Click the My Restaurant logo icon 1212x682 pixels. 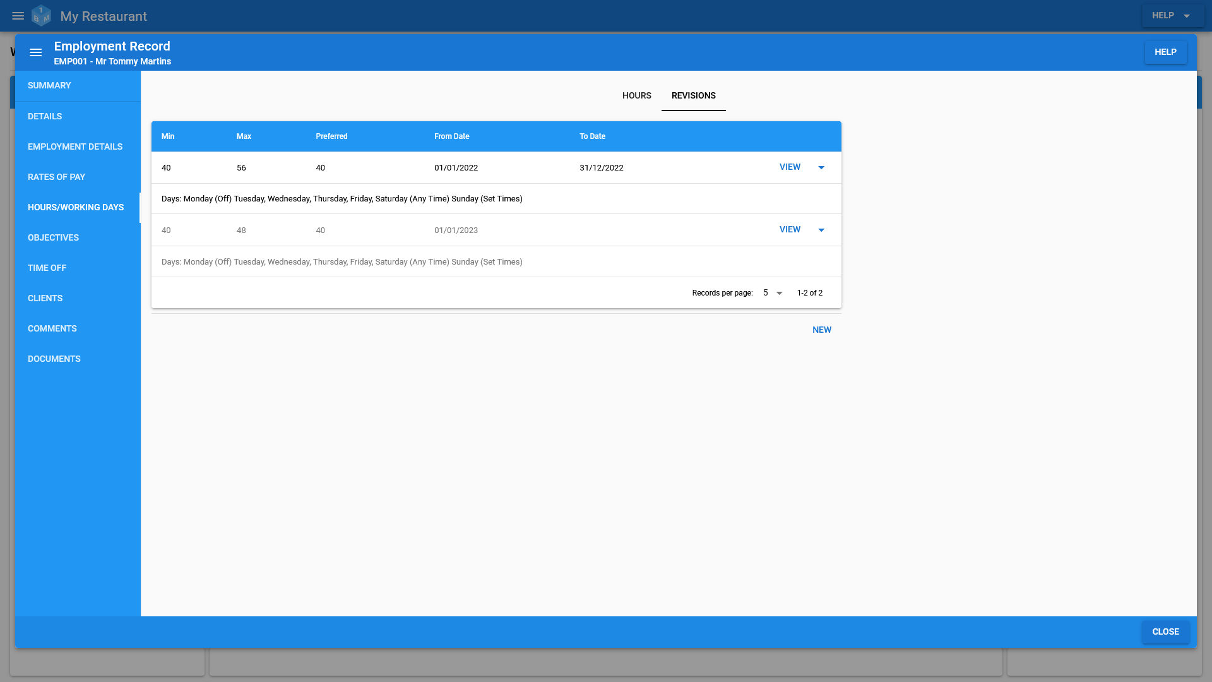[x=41, y=15]
